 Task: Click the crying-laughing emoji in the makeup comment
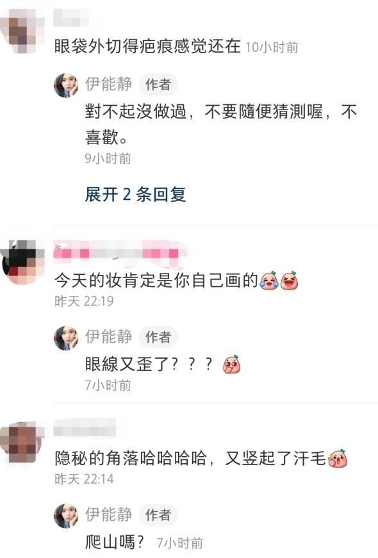coord(269,281)
